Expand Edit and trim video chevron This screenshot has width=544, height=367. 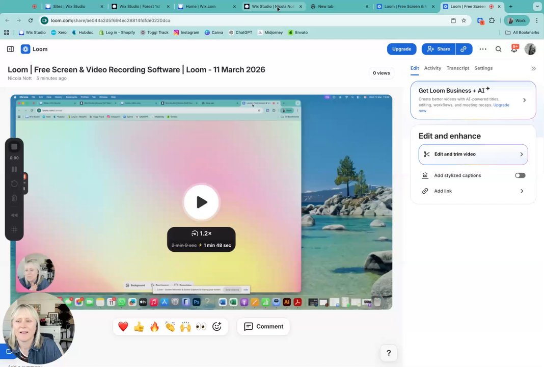tap(522, 154)
